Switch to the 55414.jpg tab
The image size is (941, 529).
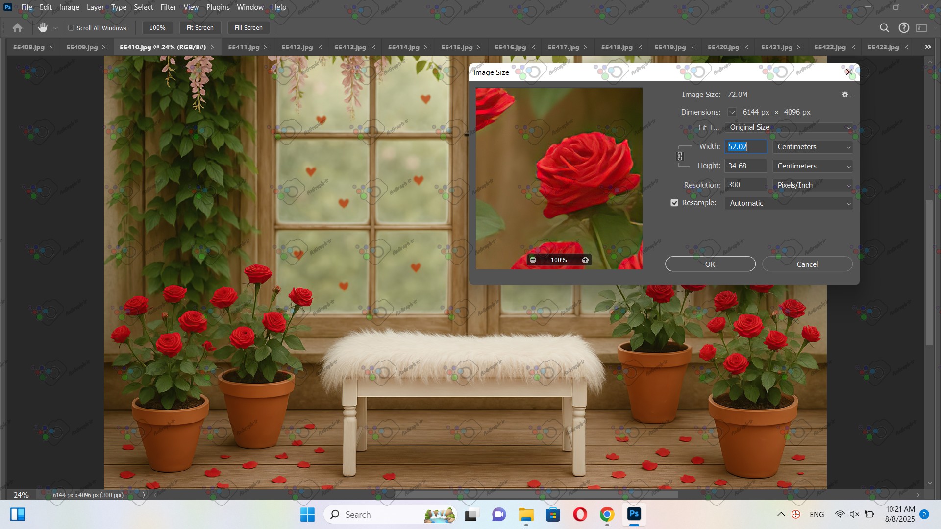pyautogui.click(x=403, y=47)
